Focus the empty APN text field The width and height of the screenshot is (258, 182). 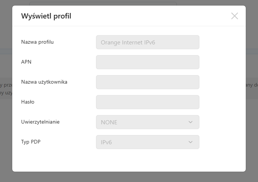pyautogui.click(x=148, y=62)
